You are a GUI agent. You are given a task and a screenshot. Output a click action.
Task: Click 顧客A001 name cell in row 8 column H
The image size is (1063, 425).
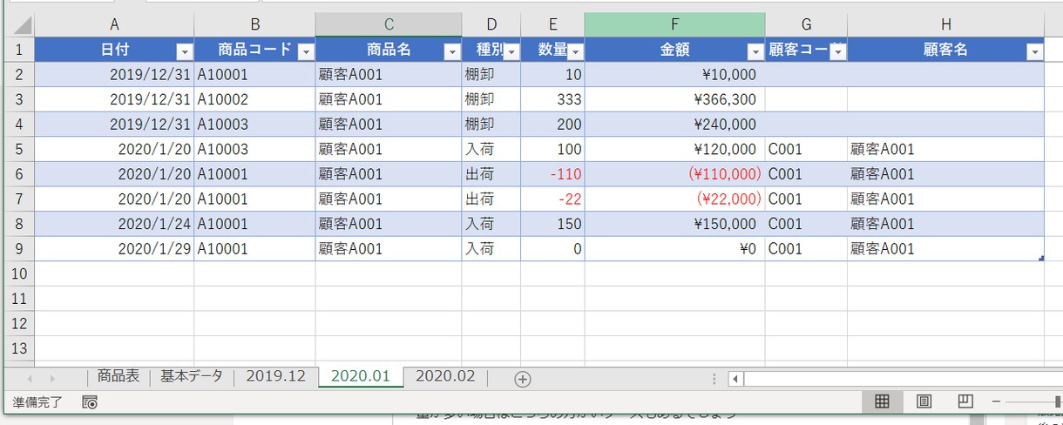(x=945, y=224)
